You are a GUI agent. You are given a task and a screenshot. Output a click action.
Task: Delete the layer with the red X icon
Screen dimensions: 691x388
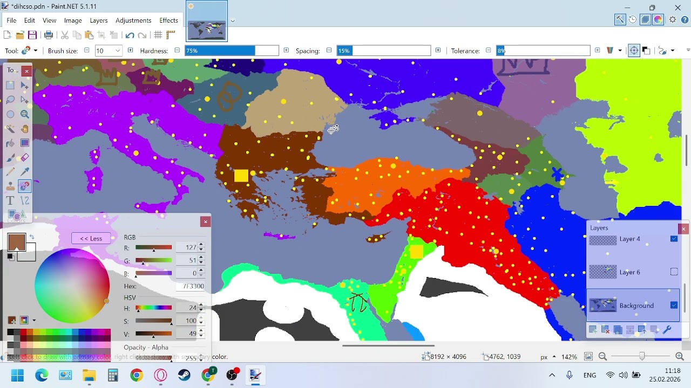(605, 330)
